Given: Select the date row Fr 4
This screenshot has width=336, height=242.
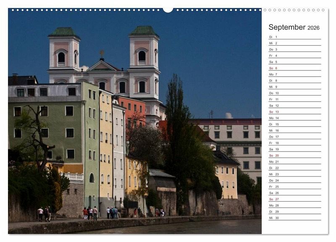Looking at the screenshot, I should pyautogui.click(x=295, y=56).
